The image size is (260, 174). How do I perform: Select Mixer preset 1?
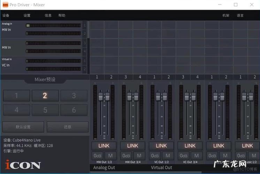(x=16, y=96)
